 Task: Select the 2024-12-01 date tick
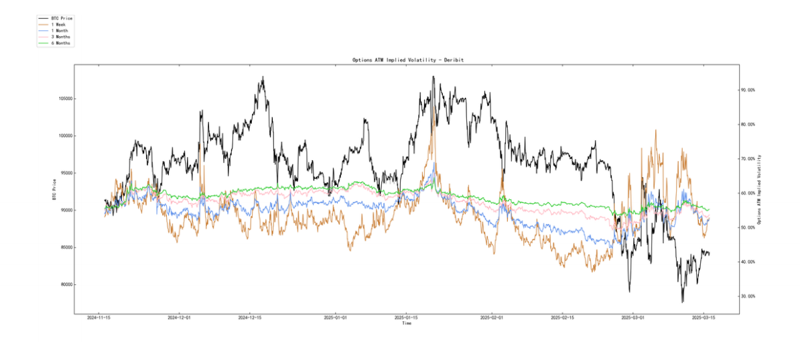(180, 319)
